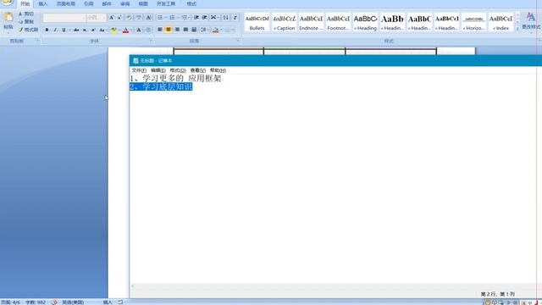542x305 pixels.
Task: Click the Cut button in clipboard group
Action: tap(26, 14)
